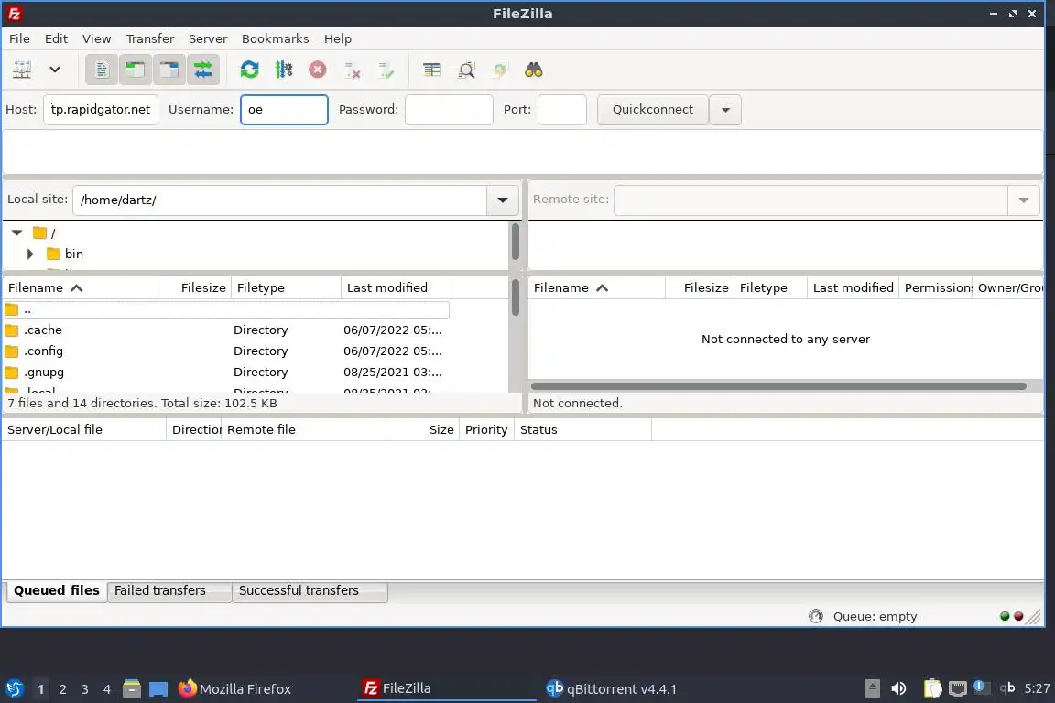Switch to Successful transfers tab

click(310, 590)
